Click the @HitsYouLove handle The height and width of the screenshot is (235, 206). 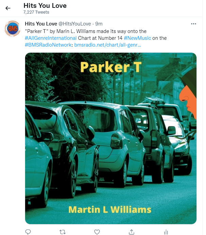click(74, 24)
